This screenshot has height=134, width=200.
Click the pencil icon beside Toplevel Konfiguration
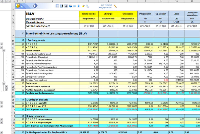point(115,6)
